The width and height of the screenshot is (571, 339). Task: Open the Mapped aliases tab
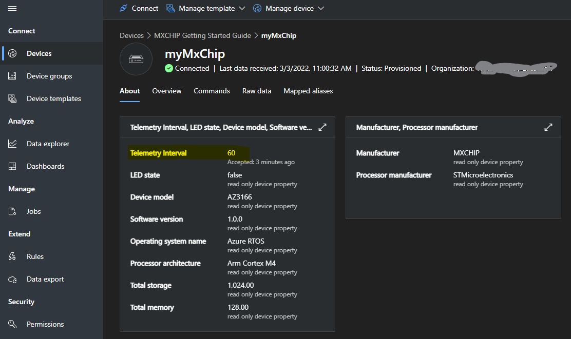point(308,91)
